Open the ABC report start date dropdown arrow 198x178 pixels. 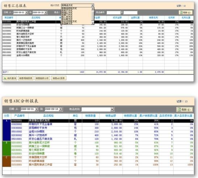(x=37, y=109)
